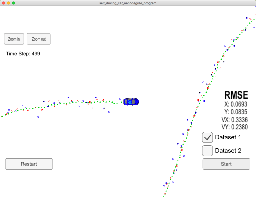Click the window title self_driving_car_nanodegree_program

click(x=128, y=3)
